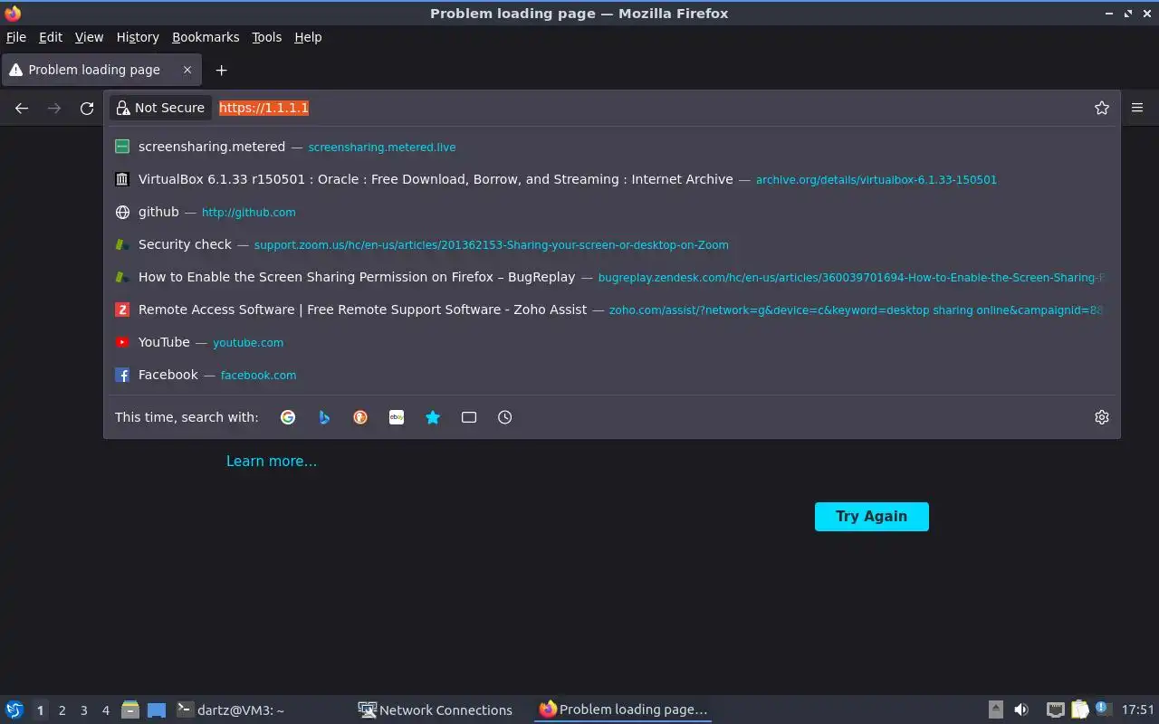
Task: Open the Lubuntu start menu icon
Action: (14, 710)
